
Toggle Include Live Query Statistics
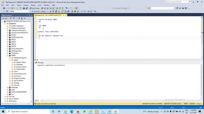(66, 11)
